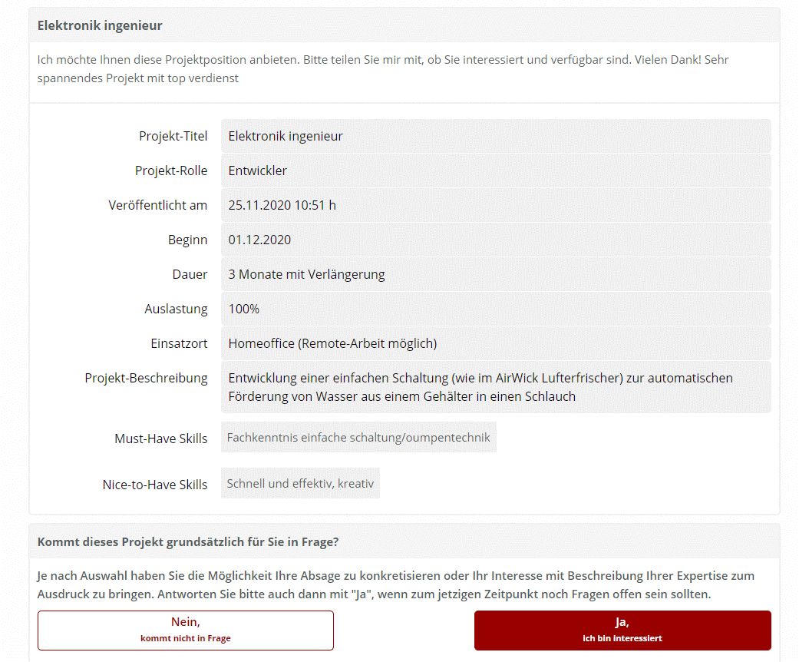Click the Projekt-Titel value field
The height and width of the screenshot is (662, 799).
(495, 136)
